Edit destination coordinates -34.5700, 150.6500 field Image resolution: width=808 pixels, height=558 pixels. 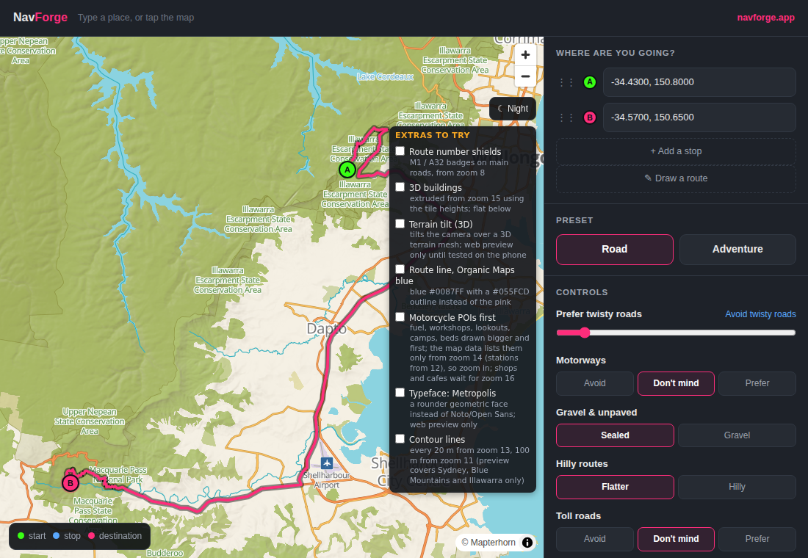[x=699, y=117]
